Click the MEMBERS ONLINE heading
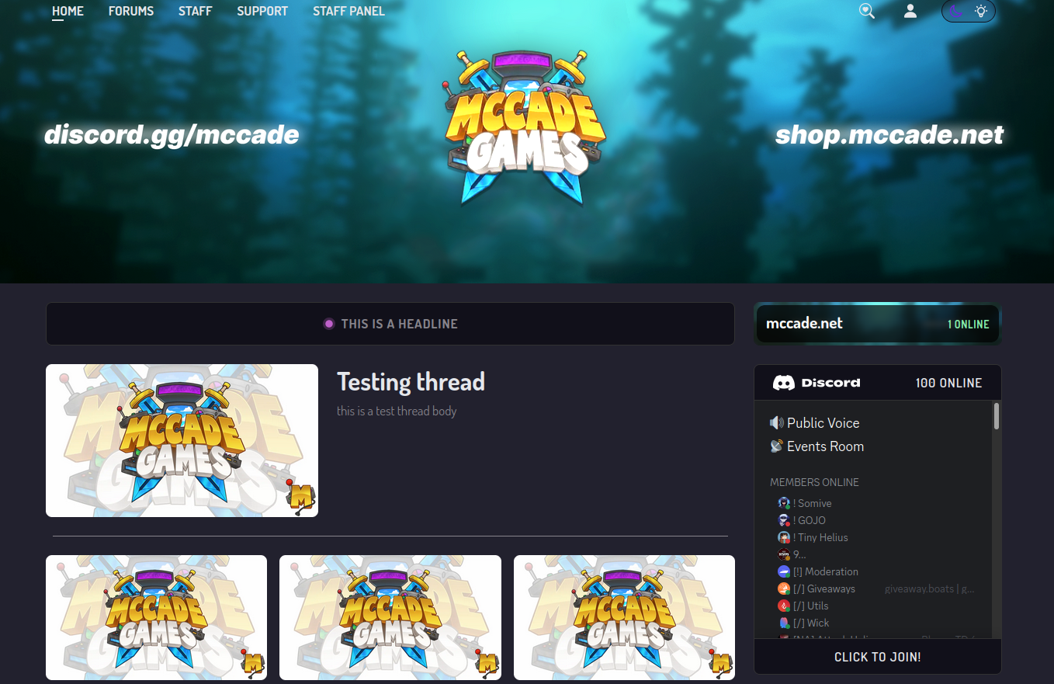This screenshot has height=684, width=1054. (x=814, y=482)
